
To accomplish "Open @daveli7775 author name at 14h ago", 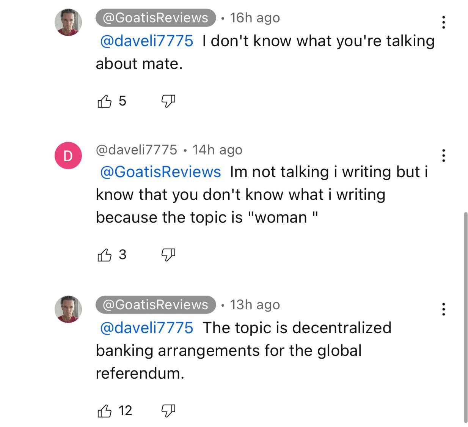I will [137, 150].
